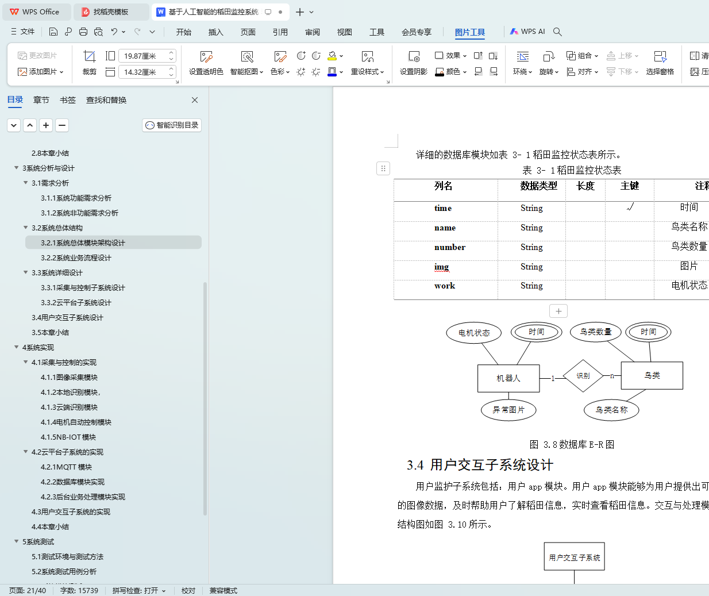Open the 查找和替换 navigation tab

tap(106, 100)
